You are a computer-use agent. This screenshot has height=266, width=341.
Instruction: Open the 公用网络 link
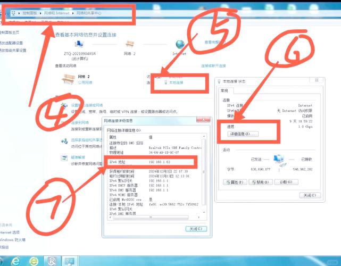click(x=85, y=83)
